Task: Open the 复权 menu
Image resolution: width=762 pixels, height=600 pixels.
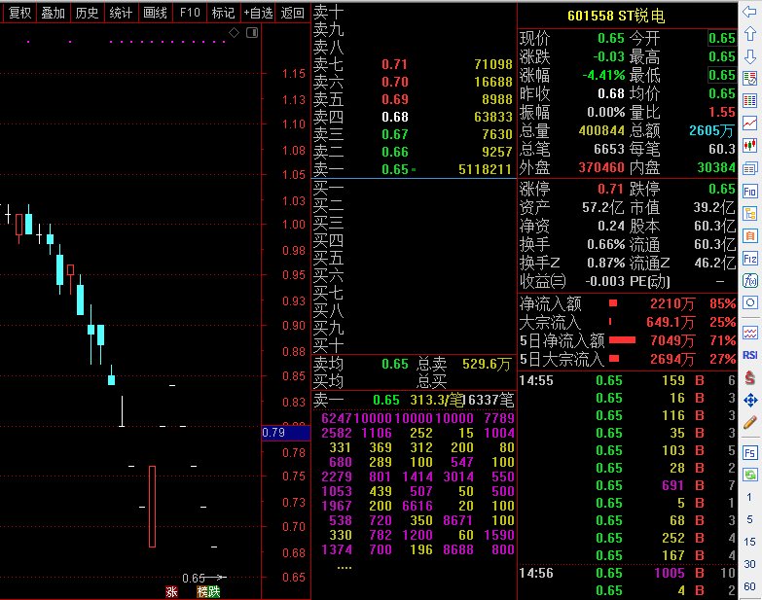Action: click(19, 13)
